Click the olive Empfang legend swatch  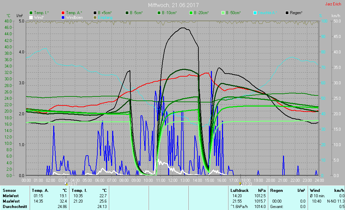[95, 17]
